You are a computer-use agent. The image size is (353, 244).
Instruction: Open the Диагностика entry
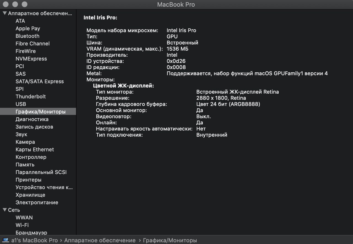pos(32,119)
